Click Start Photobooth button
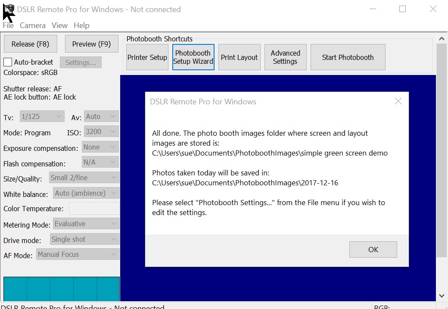Image resolution: width=448 pixels, height=309 pixels. click(x=348, y=57)
